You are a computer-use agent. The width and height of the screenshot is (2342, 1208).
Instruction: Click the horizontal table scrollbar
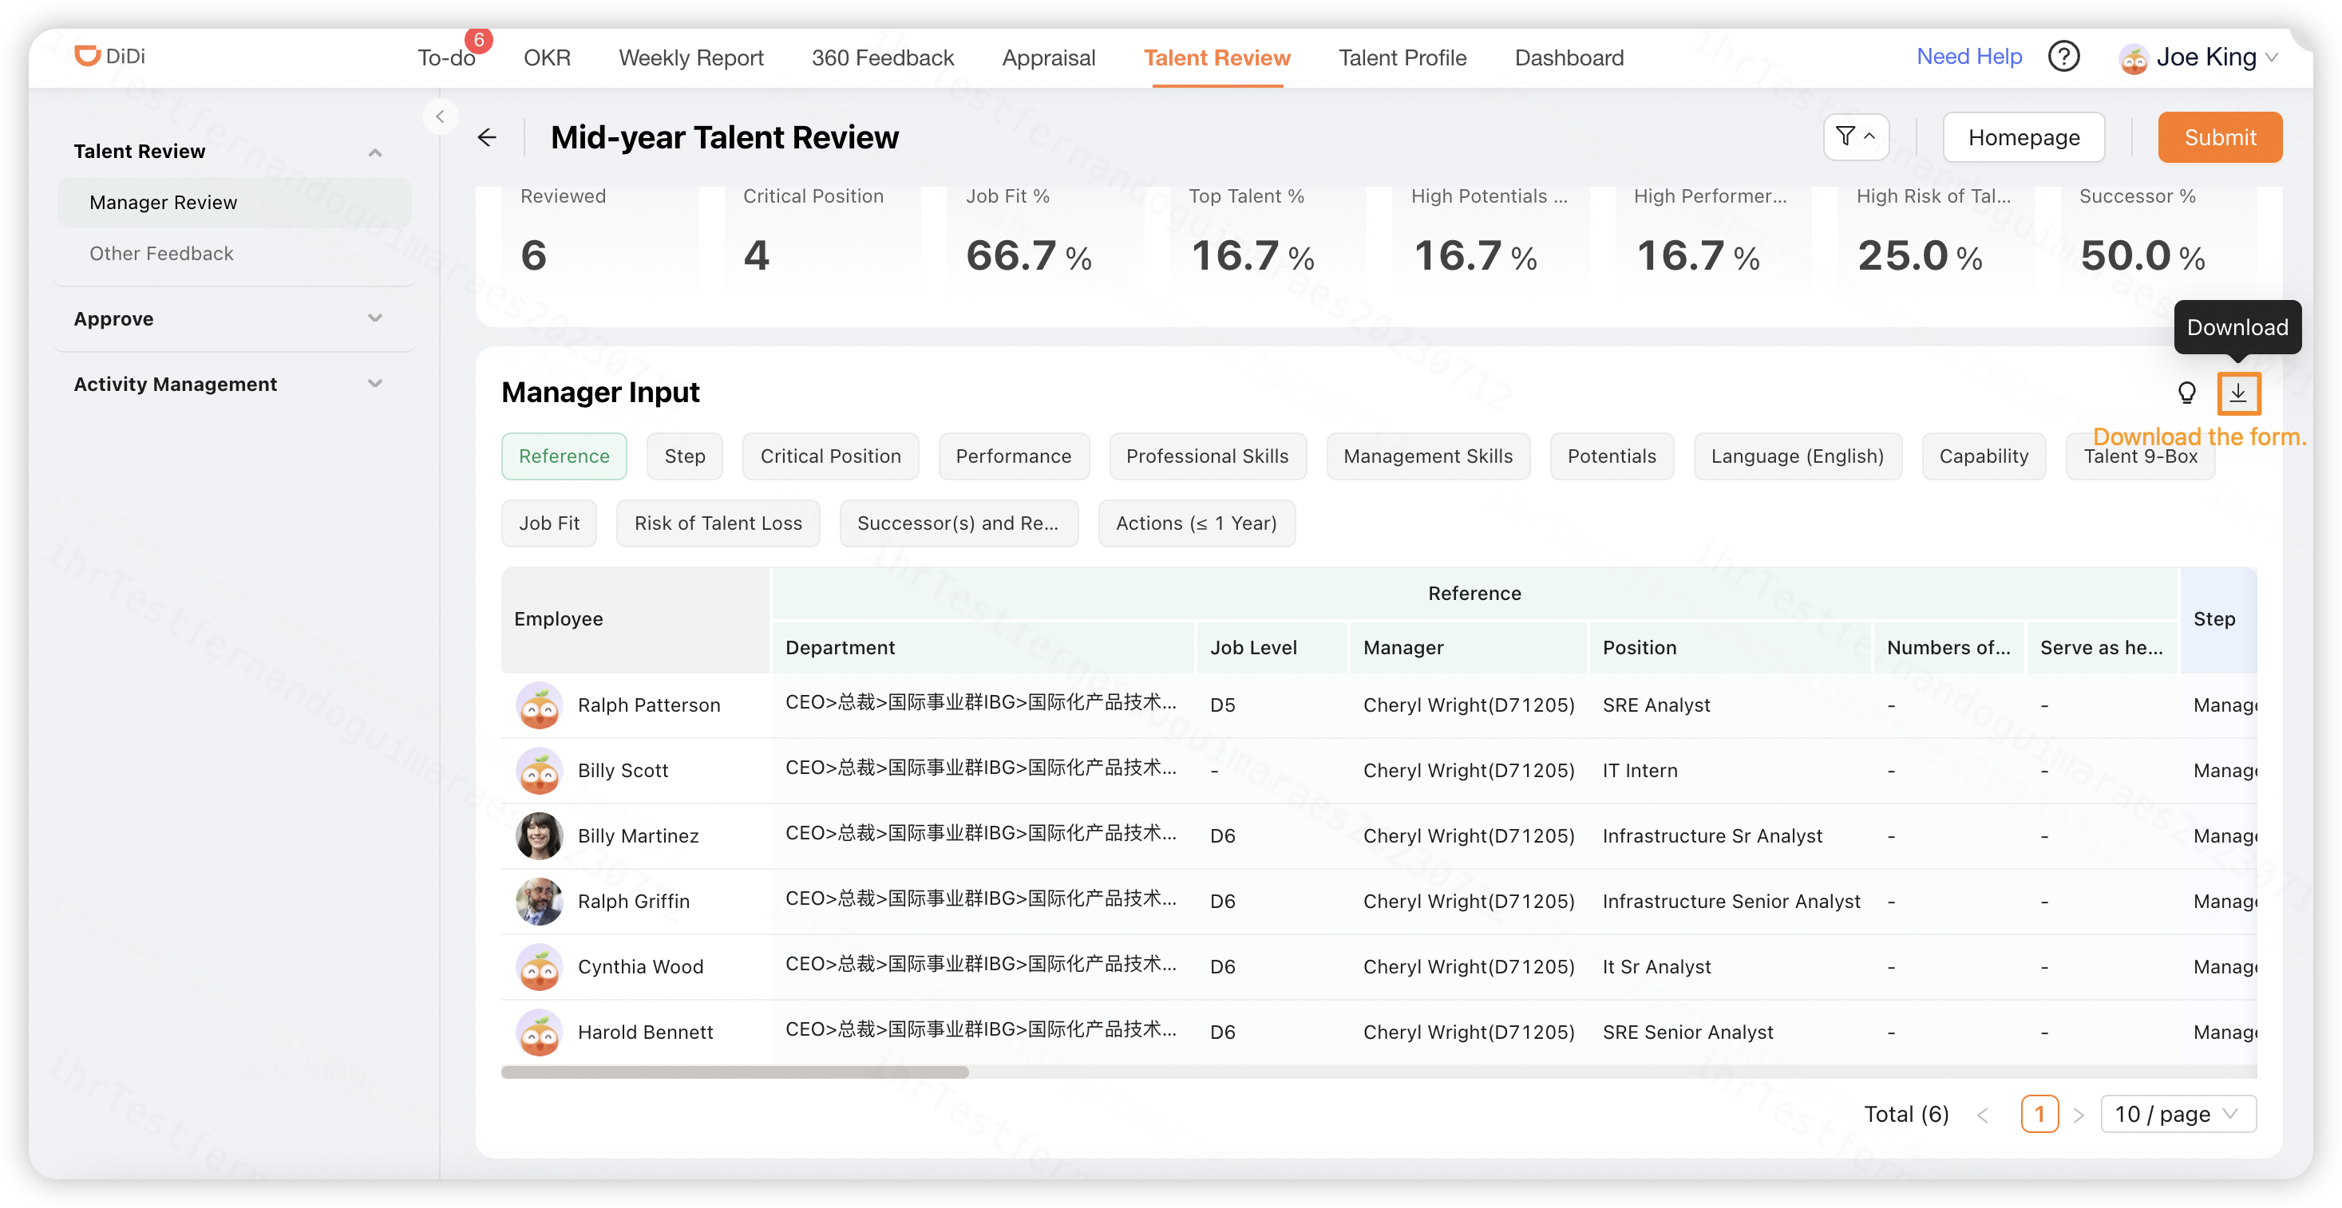tap(734, 1072)
